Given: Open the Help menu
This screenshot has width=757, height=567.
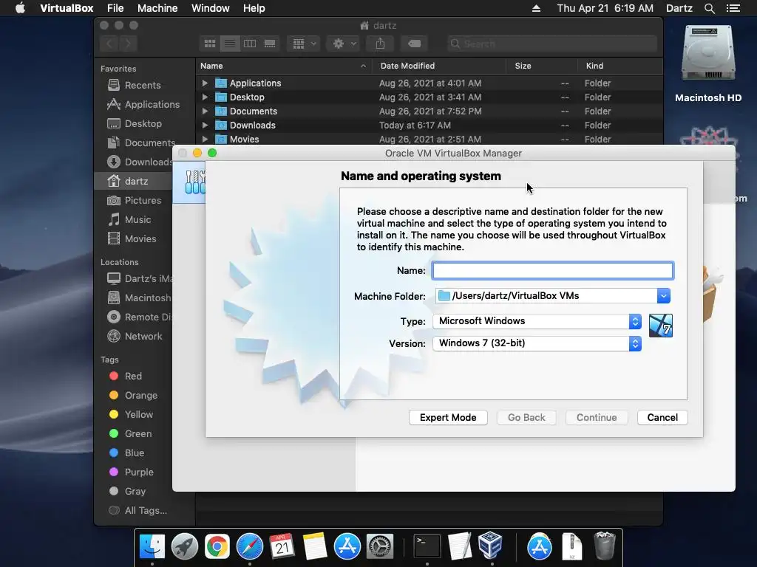Looking at the screenshot, I should pos(254,8).
